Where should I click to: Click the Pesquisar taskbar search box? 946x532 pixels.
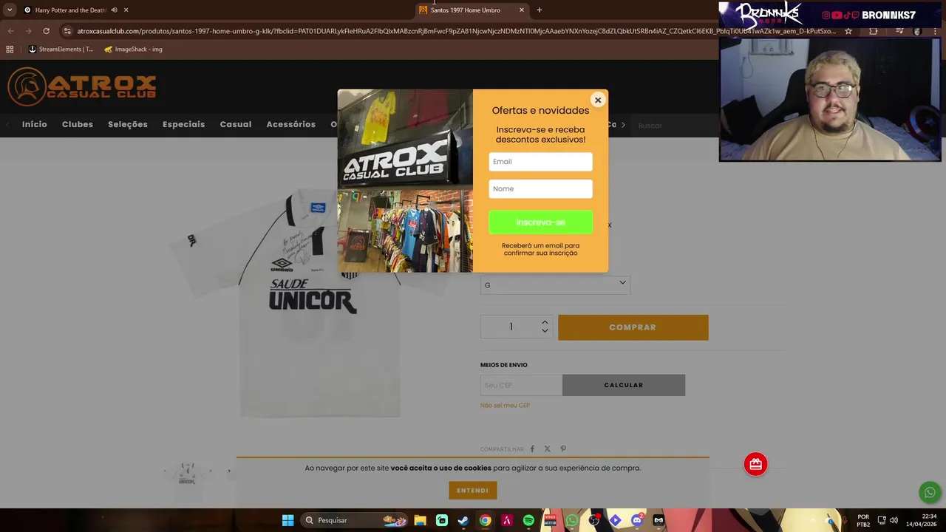coord(355,520)
